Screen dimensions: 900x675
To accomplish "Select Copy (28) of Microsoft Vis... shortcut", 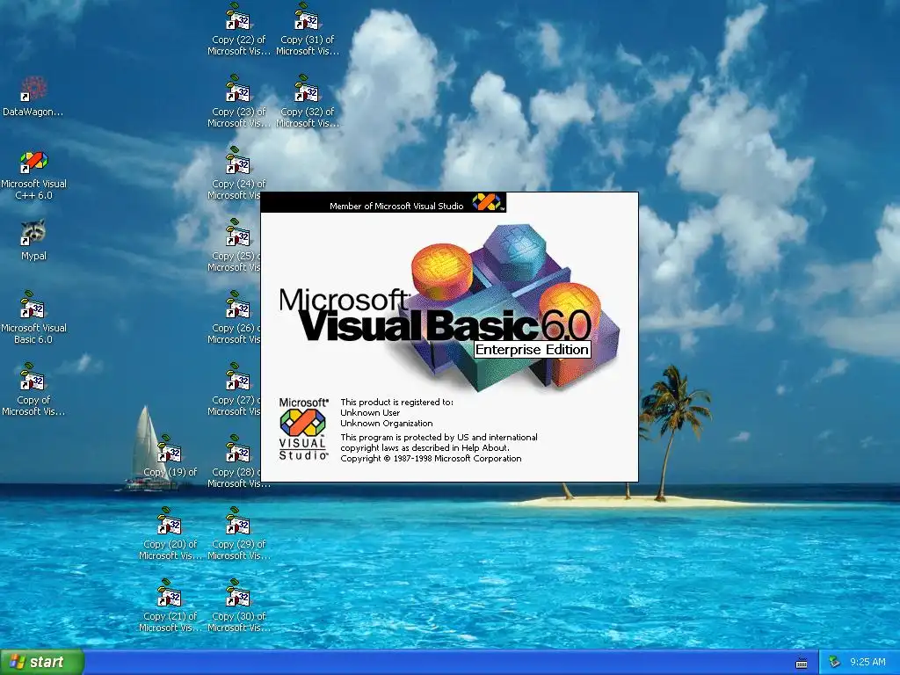I will tap(239, 461).
